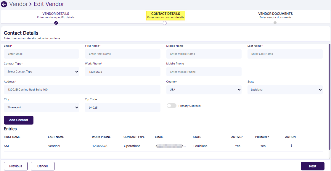Toggle the Primary Contact switch

171,106
